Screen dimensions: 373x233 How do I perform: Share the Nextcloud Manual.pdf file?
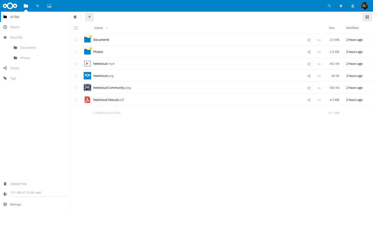(x=309, y=100)
